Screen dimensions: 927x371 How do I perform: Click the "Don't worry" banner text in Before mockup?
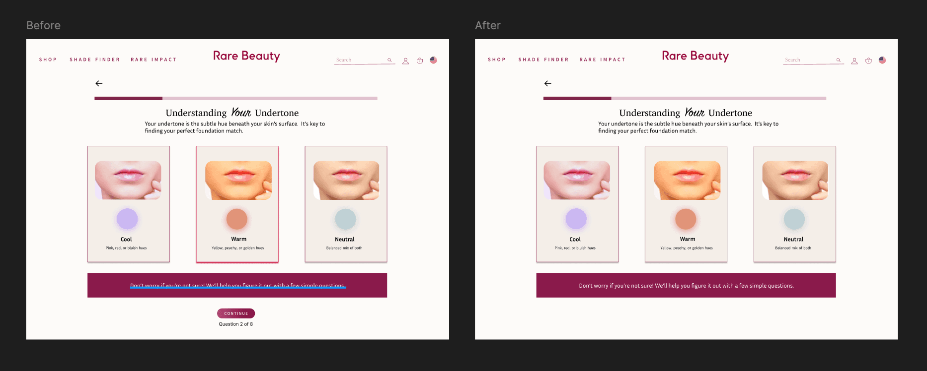[237, 286]
